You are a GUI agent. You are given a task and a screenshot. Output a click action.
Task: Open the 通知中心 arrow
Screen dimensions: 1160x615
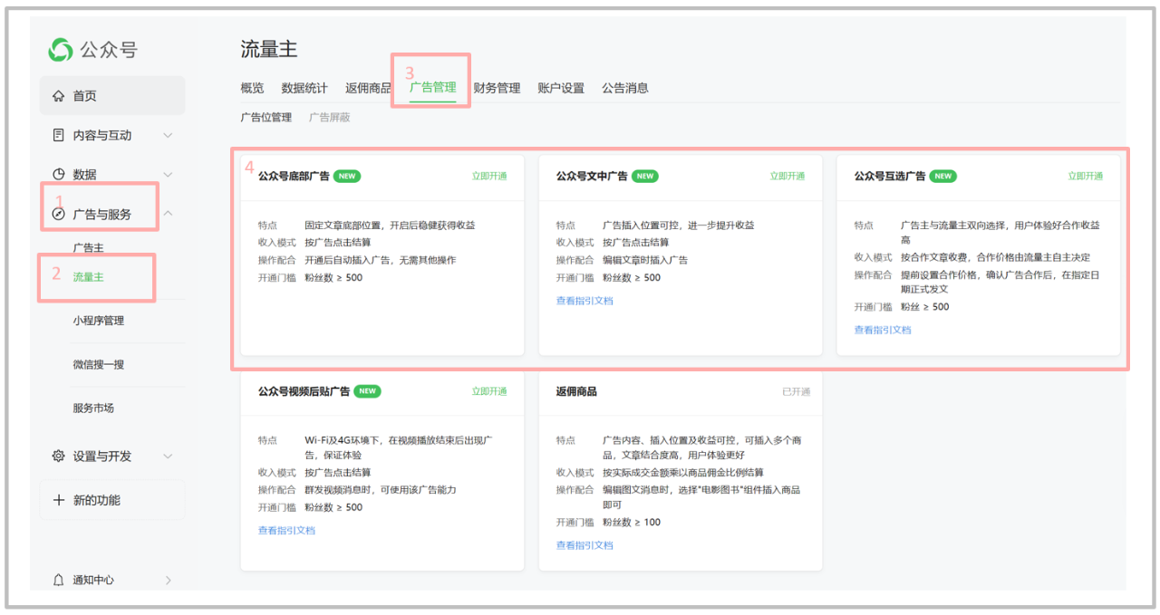click(x=168, y=581)
